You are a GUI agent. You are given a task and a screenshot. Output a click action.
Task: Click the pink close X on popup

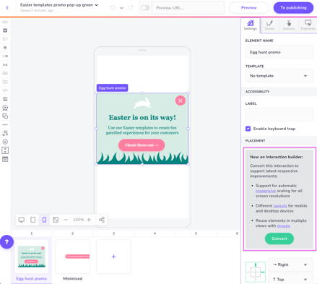(x=181, y=100)
